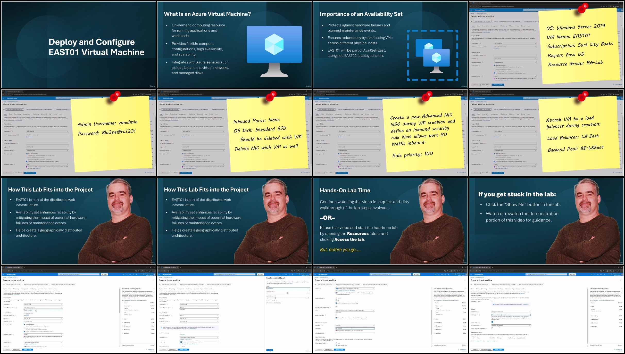The width and height of the screenshot is (625, 354).
Task: Open the Security type dropdown in the availability set frame
Action: tap(199, 337)
